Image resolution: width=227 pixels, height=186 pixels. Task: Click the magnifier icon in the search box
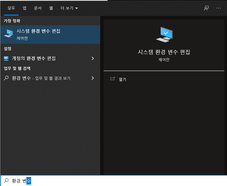tap(6, 181)
